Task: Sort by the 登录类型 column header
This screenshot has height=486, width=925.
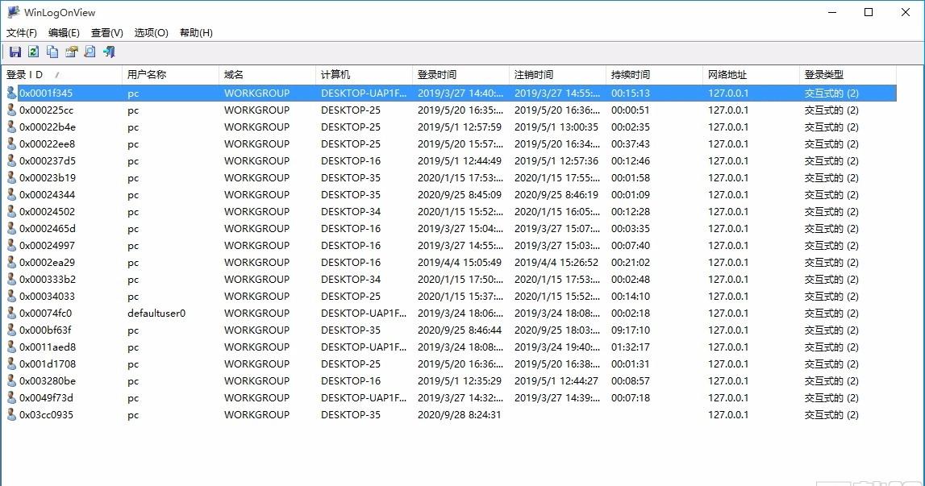Action: 848,74
